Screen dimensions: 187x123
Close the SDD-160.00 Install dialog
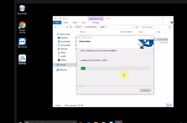coord(151,37)
